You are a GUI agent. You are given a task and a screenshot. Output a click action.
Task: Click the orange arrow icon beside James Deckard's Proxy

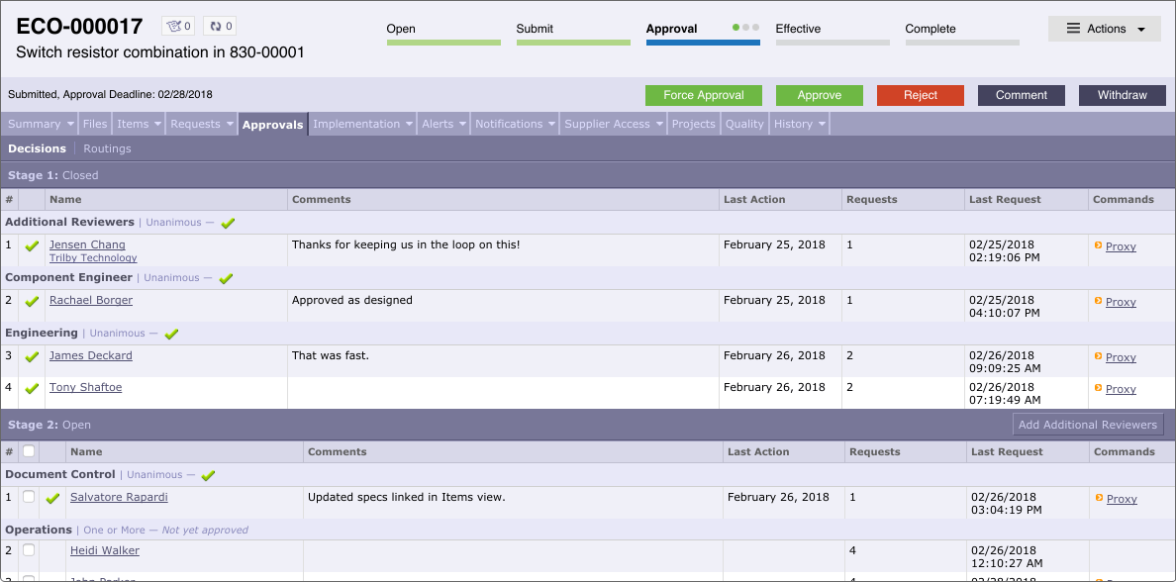coord(1098,356)
